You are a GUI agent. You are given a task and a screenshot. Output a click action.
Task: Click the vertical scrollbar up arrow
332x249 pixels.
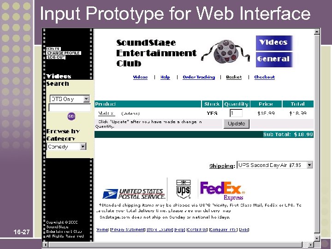[x=317, y=32]
